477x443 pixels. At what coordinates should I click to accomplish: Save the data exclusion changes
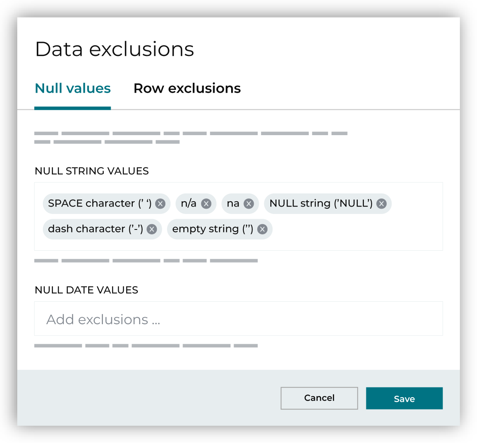click(x=404, y=398)
